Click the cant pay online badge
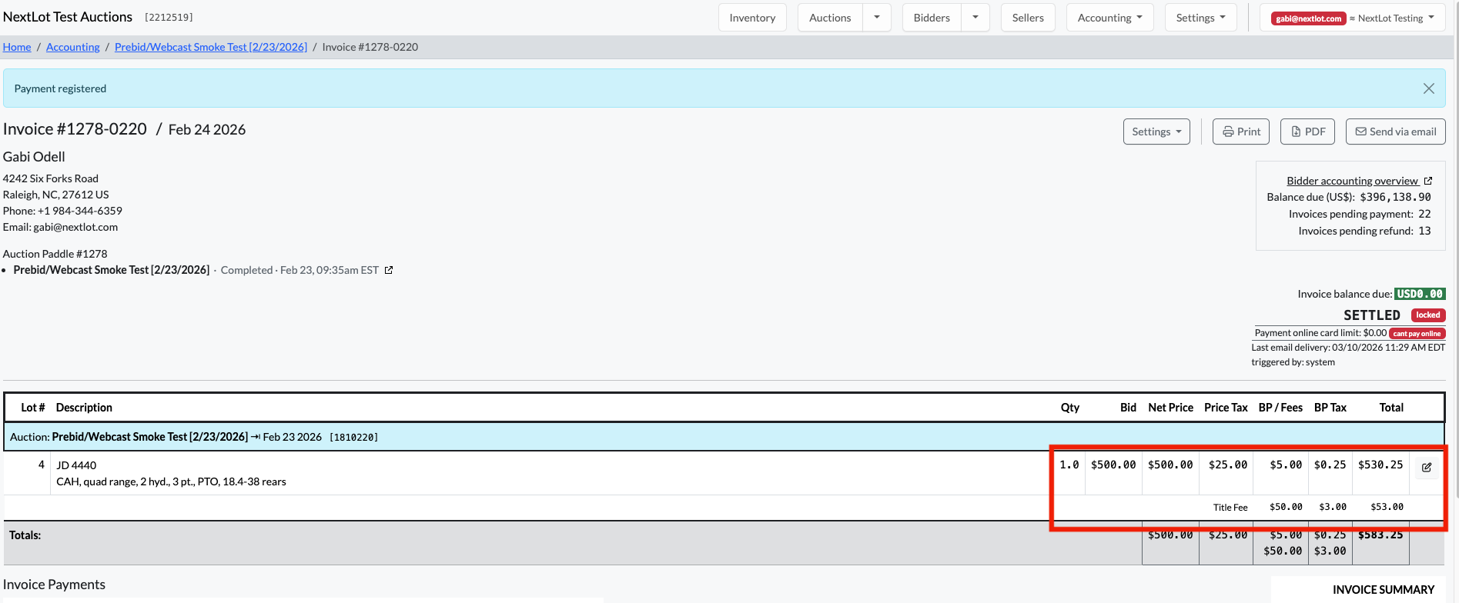This screenshot has width=1459, height=603. pyautogui.click(x=1417, y=334)
